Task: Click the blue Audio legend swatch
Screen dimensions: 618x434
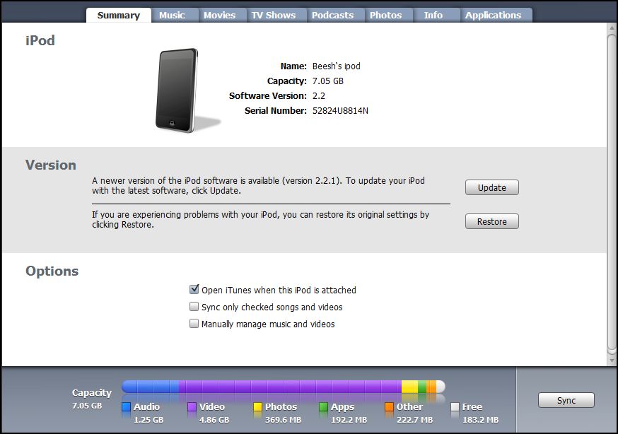Action: 127,407
